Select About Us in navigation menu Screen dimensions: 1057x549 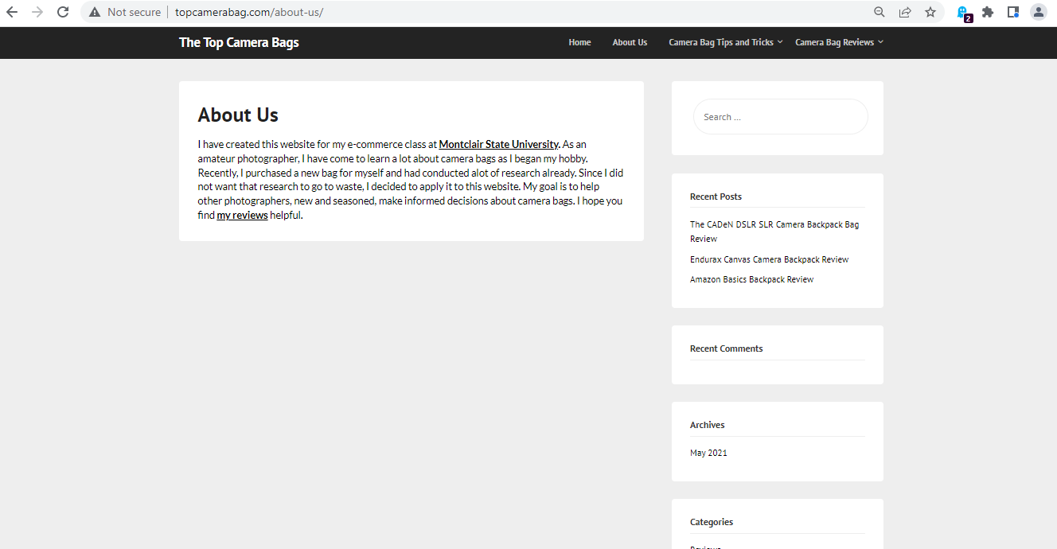point(630,42)
